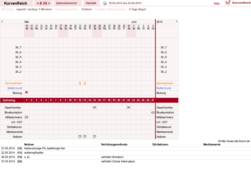Open the Zyklenübersicht tab

[67, 3]
